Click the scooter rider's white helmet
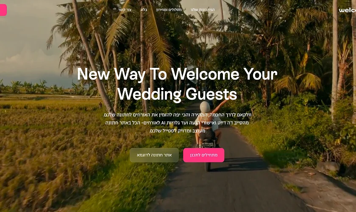 click(205, 106)
